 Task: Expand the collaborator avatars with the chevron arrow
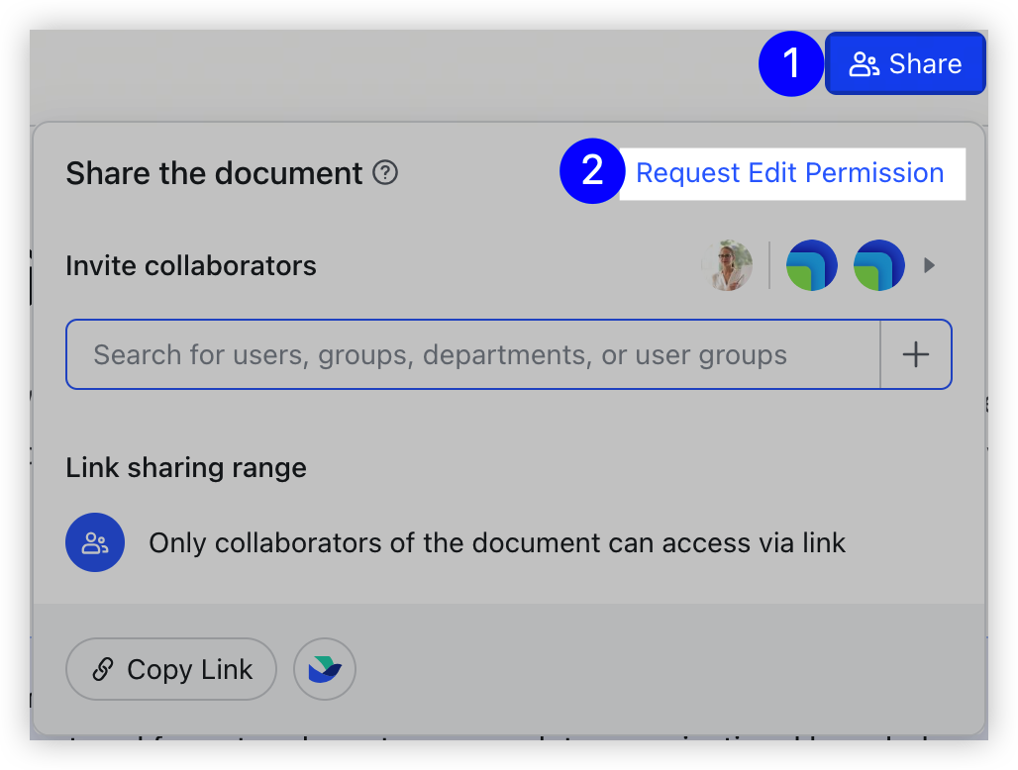[929, 265]
